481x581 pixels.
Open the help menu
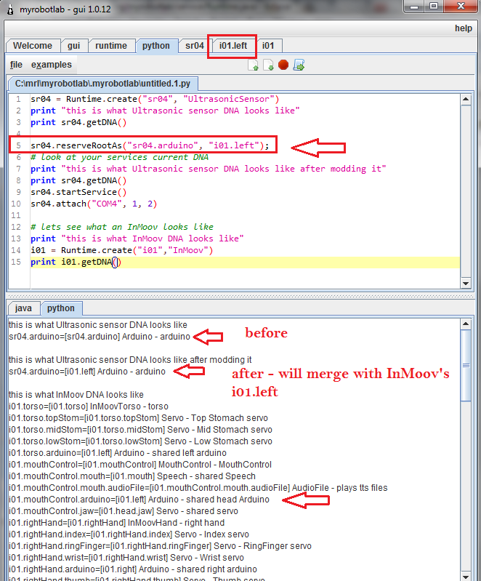(464, 28)
